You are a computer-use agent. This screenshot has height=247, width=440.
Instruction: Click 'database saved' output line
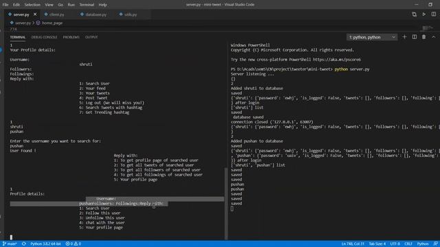click(248, 117)
